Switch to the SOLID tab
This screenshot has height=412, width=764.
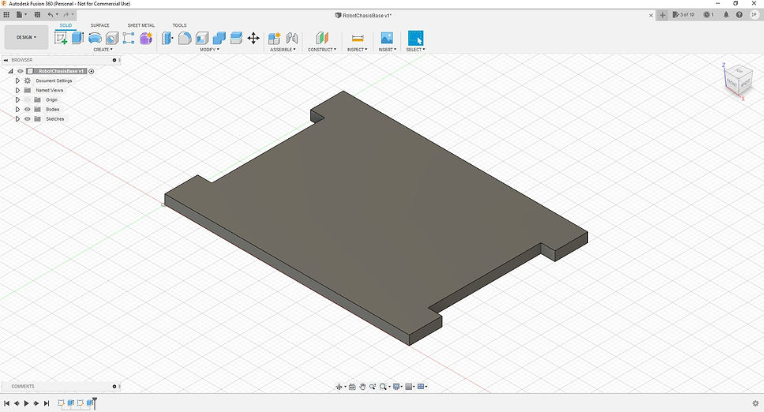point(66,25)
